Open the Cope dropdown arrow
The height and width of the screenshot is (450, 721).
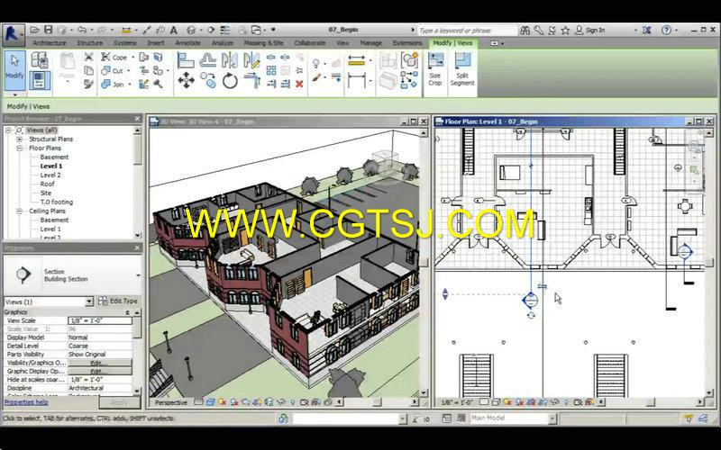pos(133,58)
